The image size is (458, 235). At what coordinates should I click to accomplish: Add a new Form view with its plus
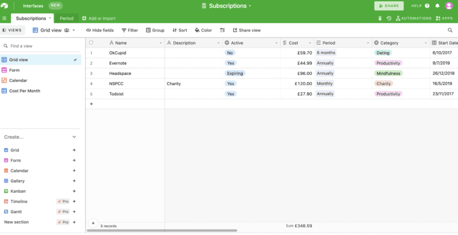[74, 161]
